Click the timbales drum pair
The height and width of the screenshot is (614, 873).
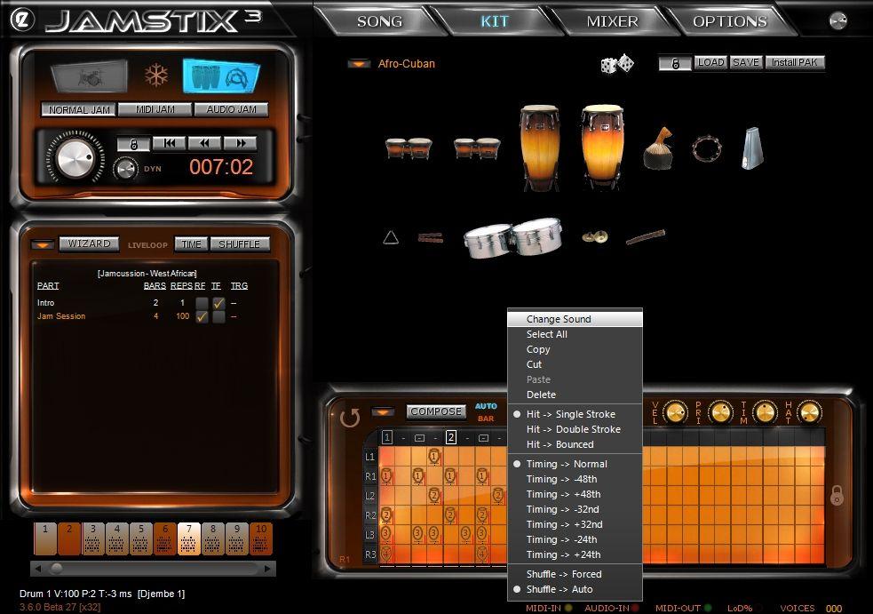coord(512,237)
